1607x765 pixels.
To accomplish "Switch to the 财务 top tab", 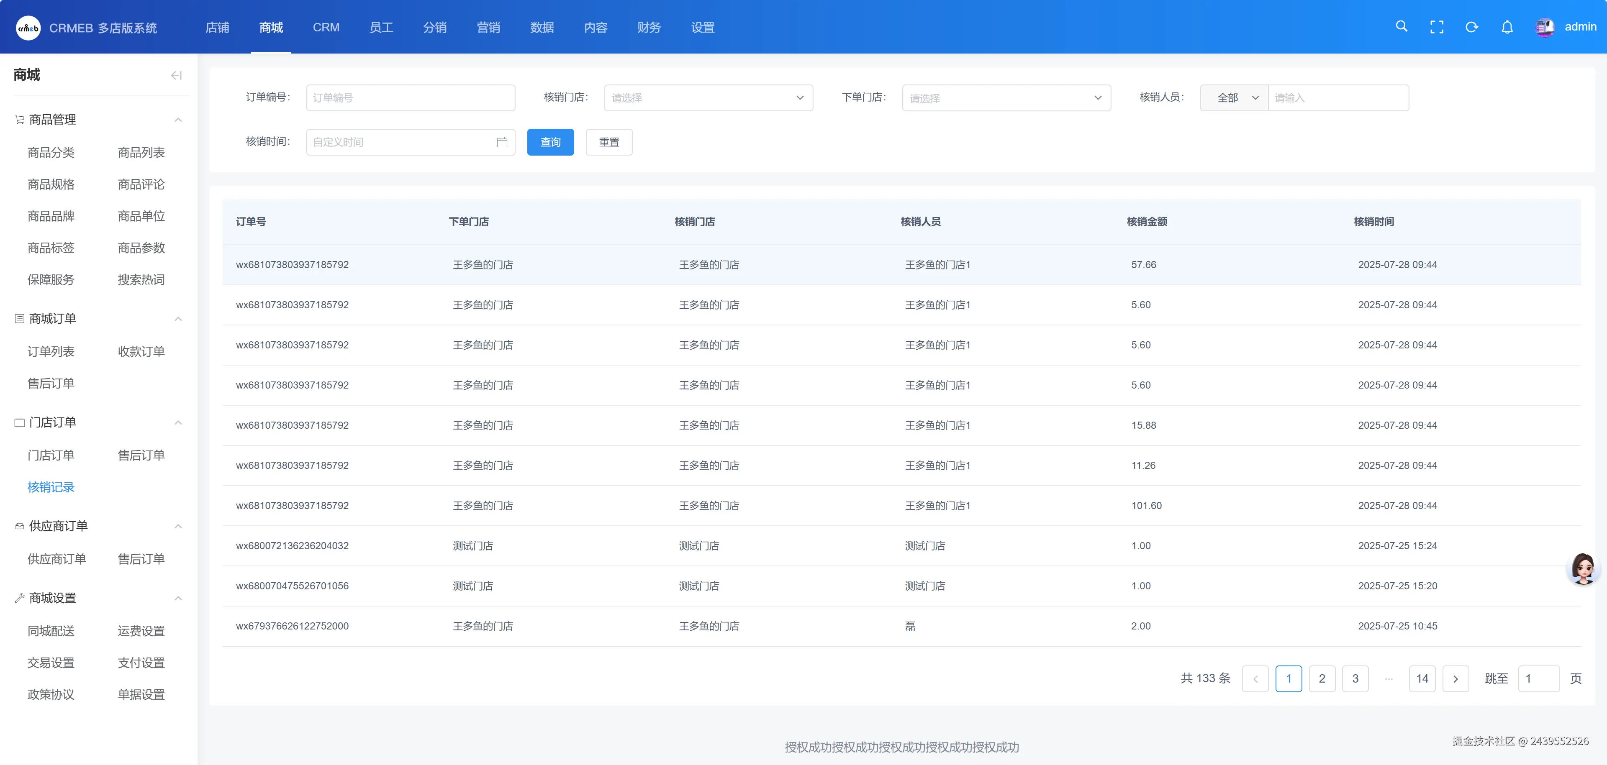I will click(649, 28).
